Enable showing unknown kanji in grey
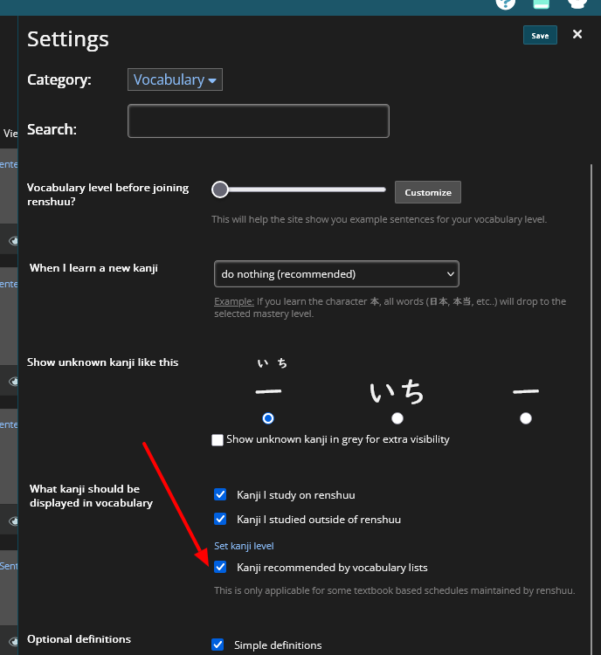Screen dimensions: 601x655 tap(218, 440)
